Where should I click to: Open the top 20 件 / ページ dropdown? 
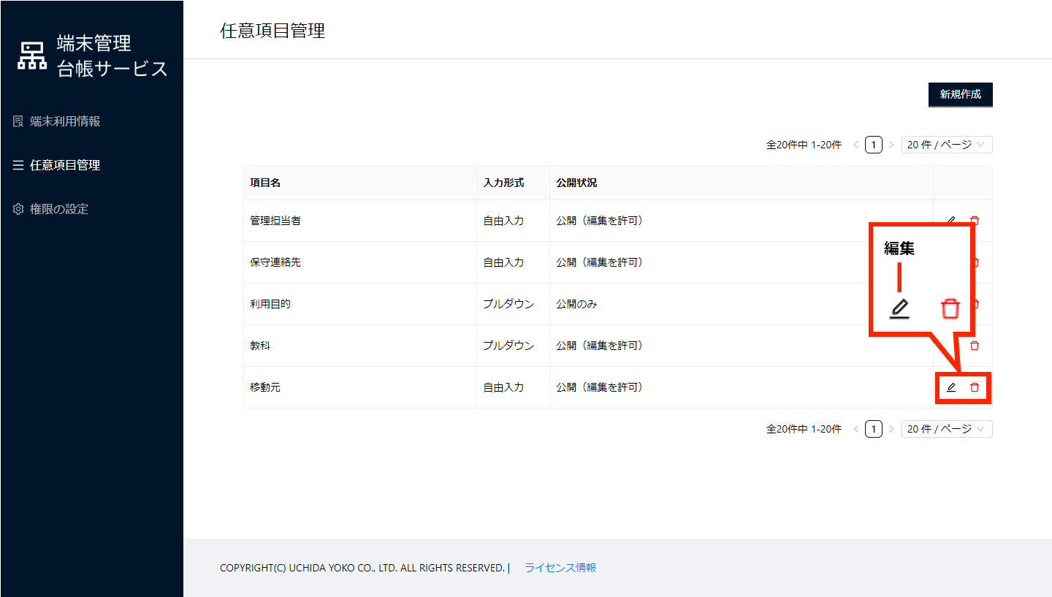click(x=946, y=145)
